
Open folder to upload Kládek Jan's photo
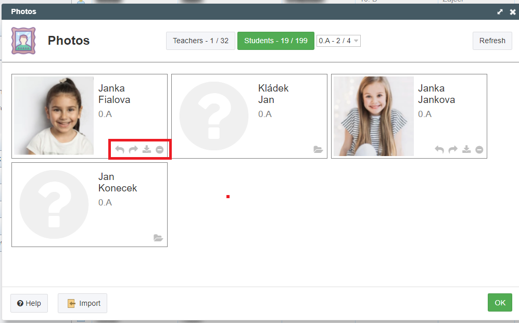318,149
